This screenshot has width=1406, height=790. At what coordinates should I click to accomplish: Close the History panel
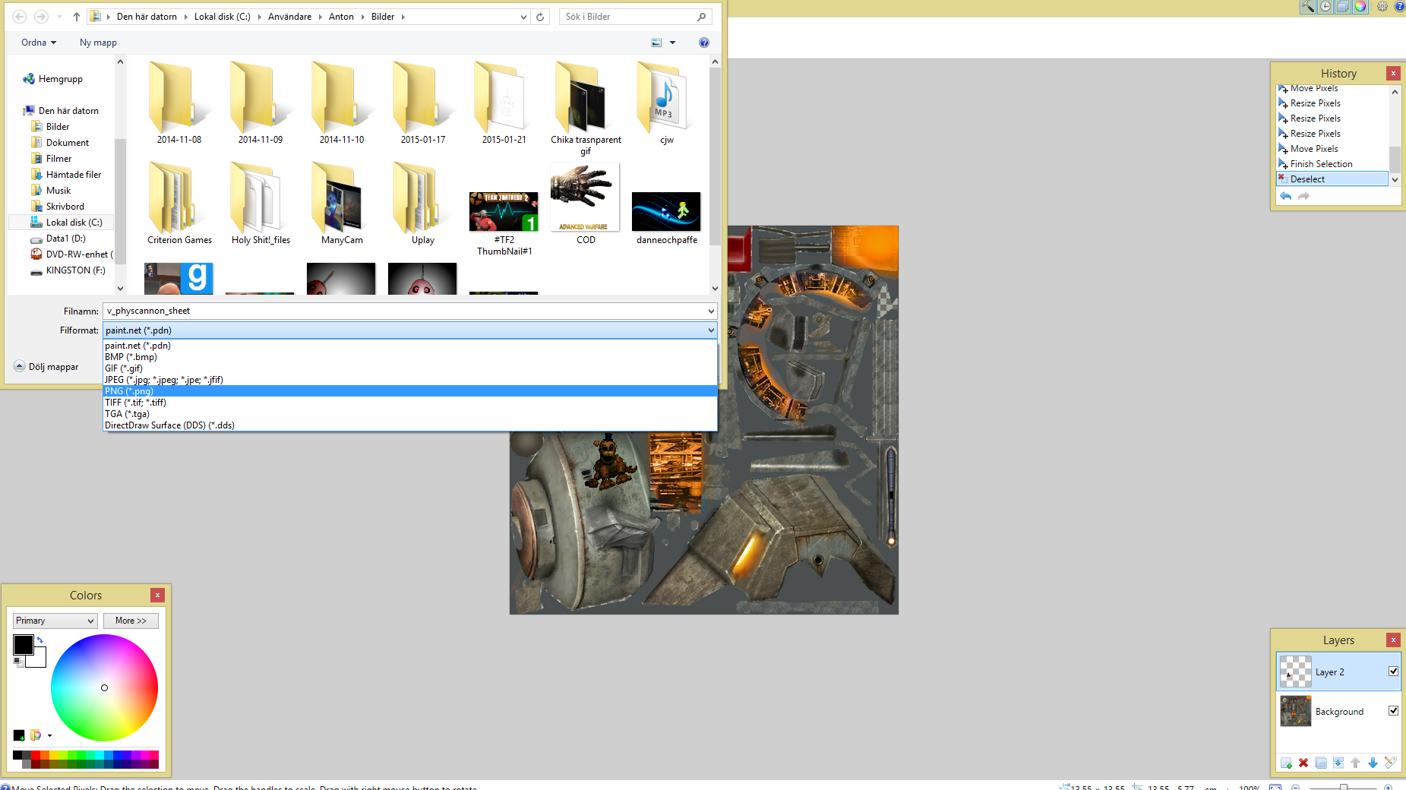click(1393, 73)
